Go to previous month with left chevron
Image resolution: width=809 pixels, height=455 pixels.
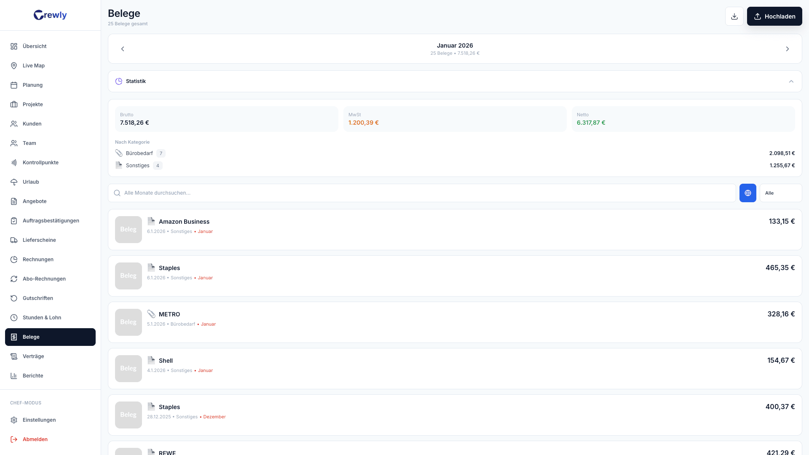point(123,49)
